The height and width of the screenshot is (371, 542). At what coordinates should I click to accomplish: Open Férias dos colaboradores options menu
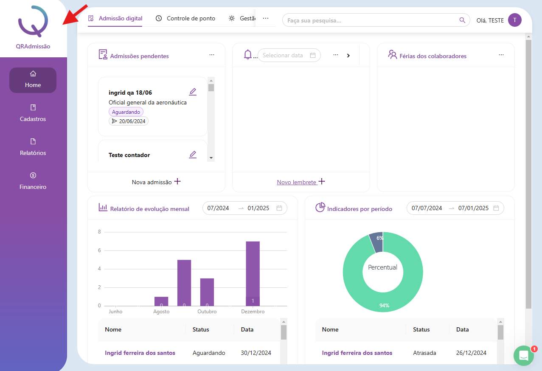[x=501, y=55]
